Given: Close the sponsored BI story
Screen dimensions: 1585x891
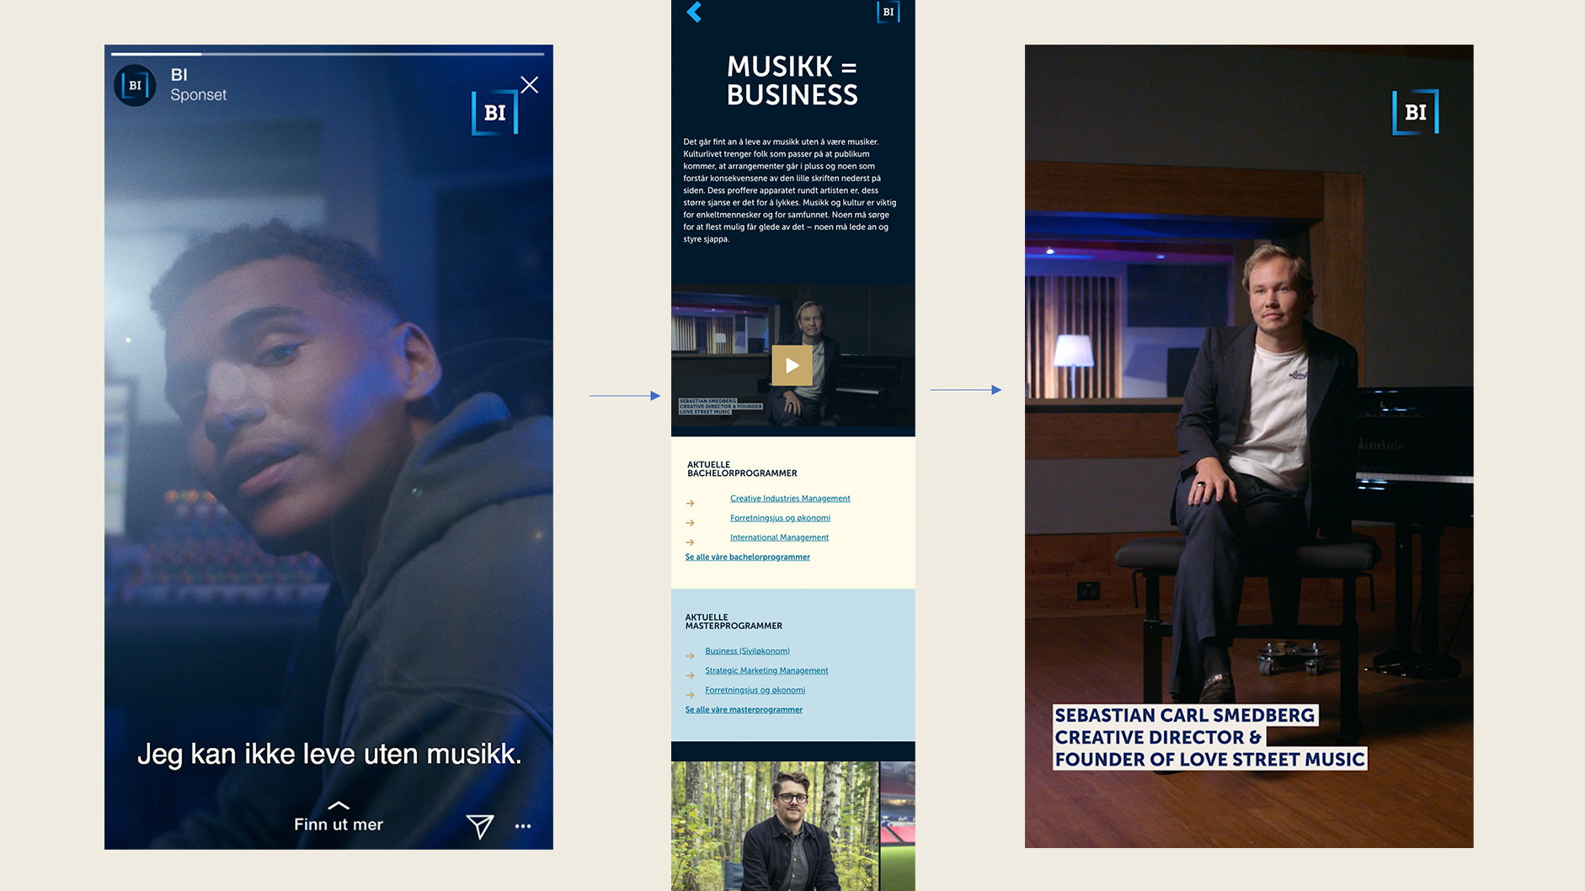Looking at the screenshot, I should tap(529, 85).
